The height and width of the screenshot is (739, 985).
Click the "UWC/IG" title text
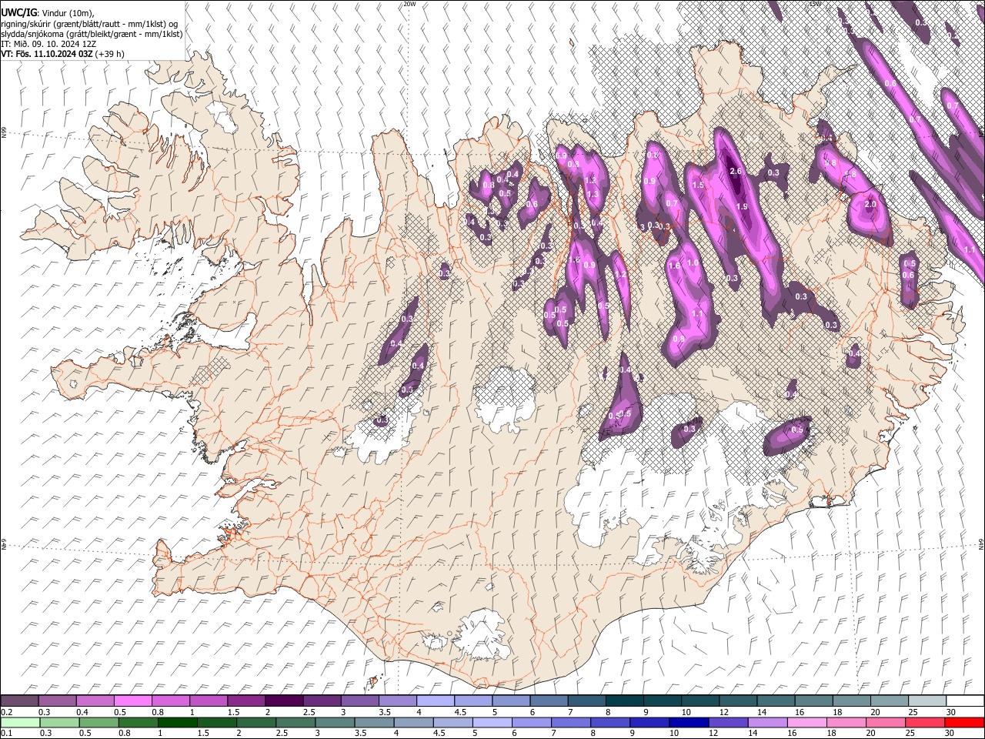coord(18,12)
